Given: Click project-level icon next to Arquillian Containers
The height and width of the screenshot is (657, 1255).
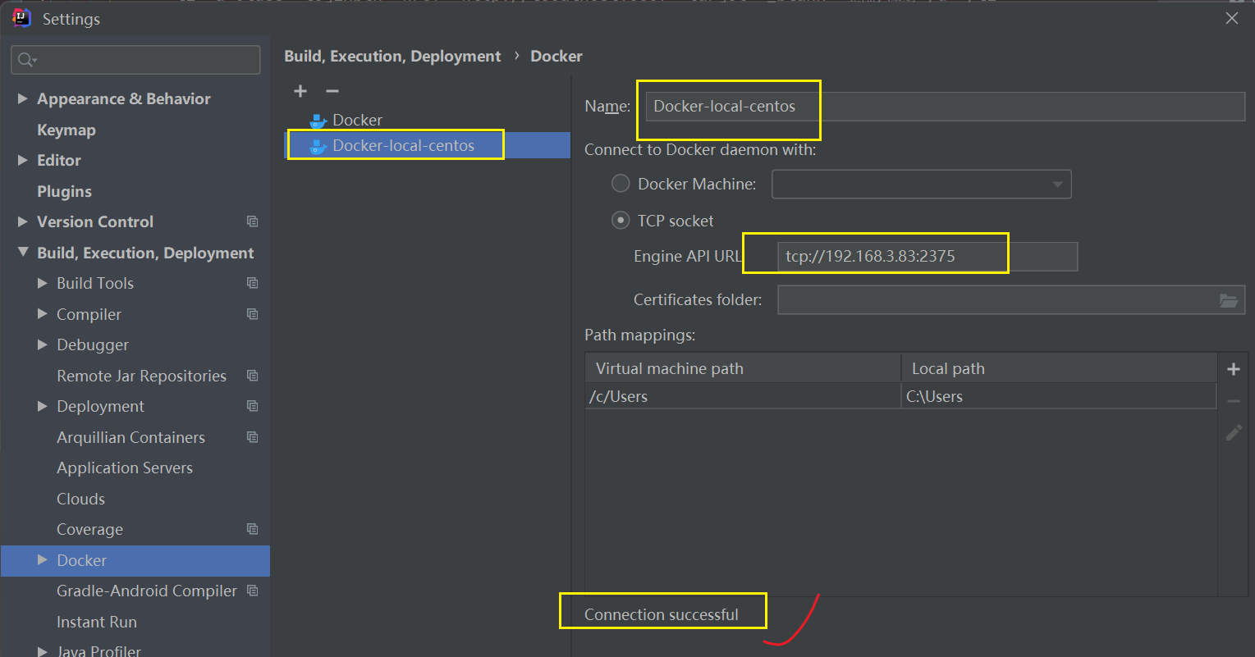Looking at the screenshot, I should click(252, 437).
